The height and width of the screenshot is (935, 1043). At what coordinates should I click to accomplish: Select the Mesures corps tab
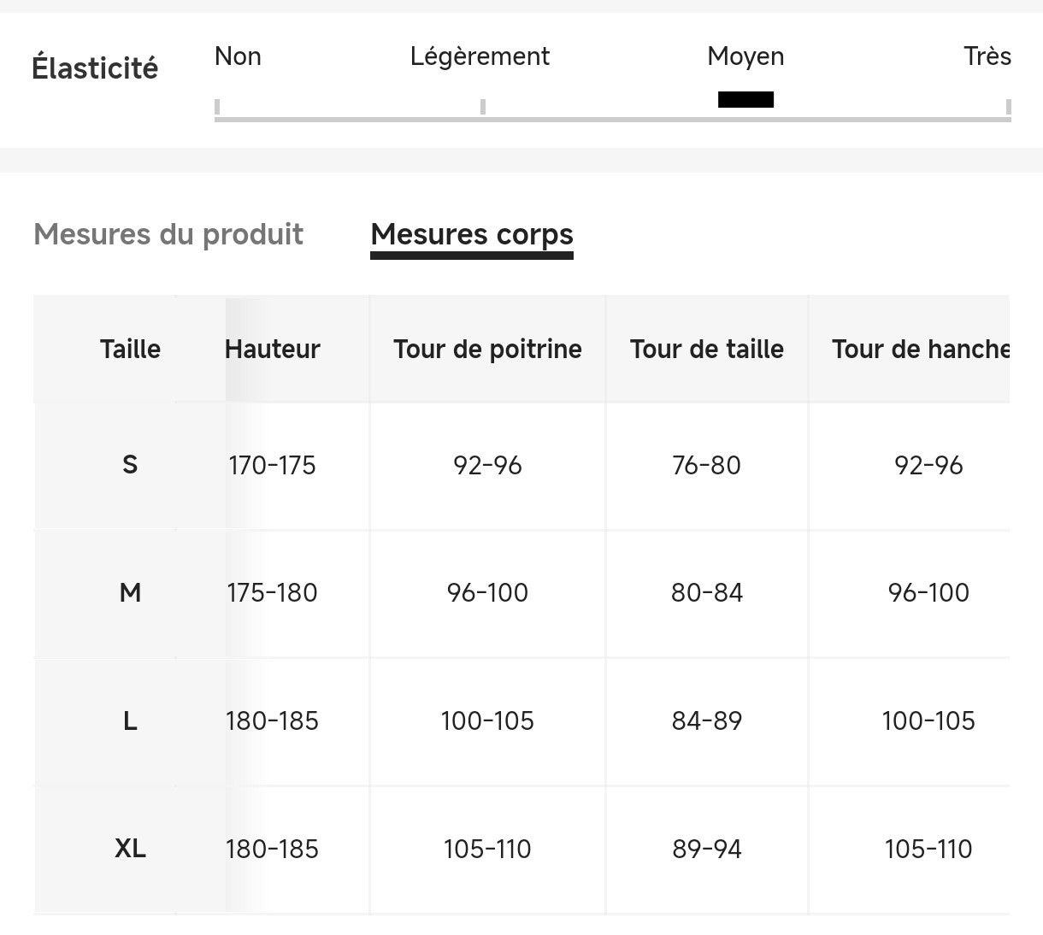click(x=472, y=234)
